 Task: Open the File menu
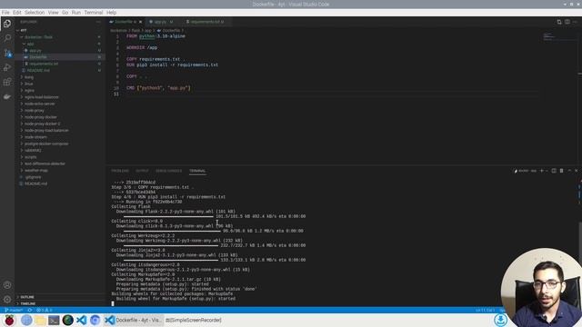(5, 12)
